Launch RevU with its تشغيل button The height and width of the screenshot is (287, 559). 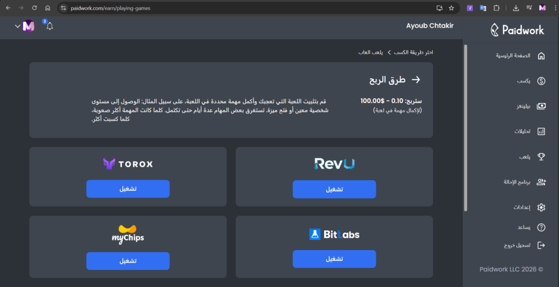tap(334, 189)
